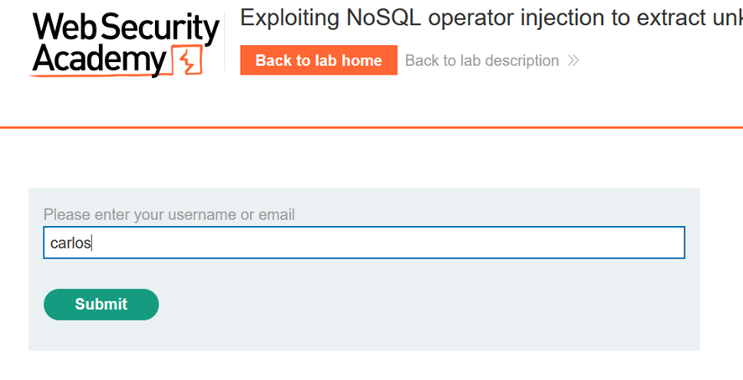Select the word 'Submit' on the green button

pyautogui.click(x=101, y=305)
